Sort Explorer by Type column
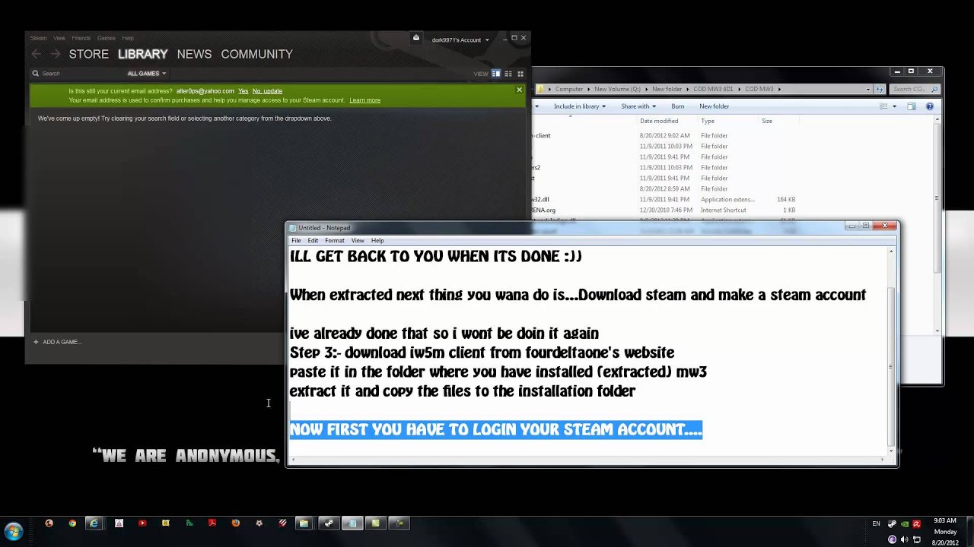974x547 pixels. click(x=708, y=121)
